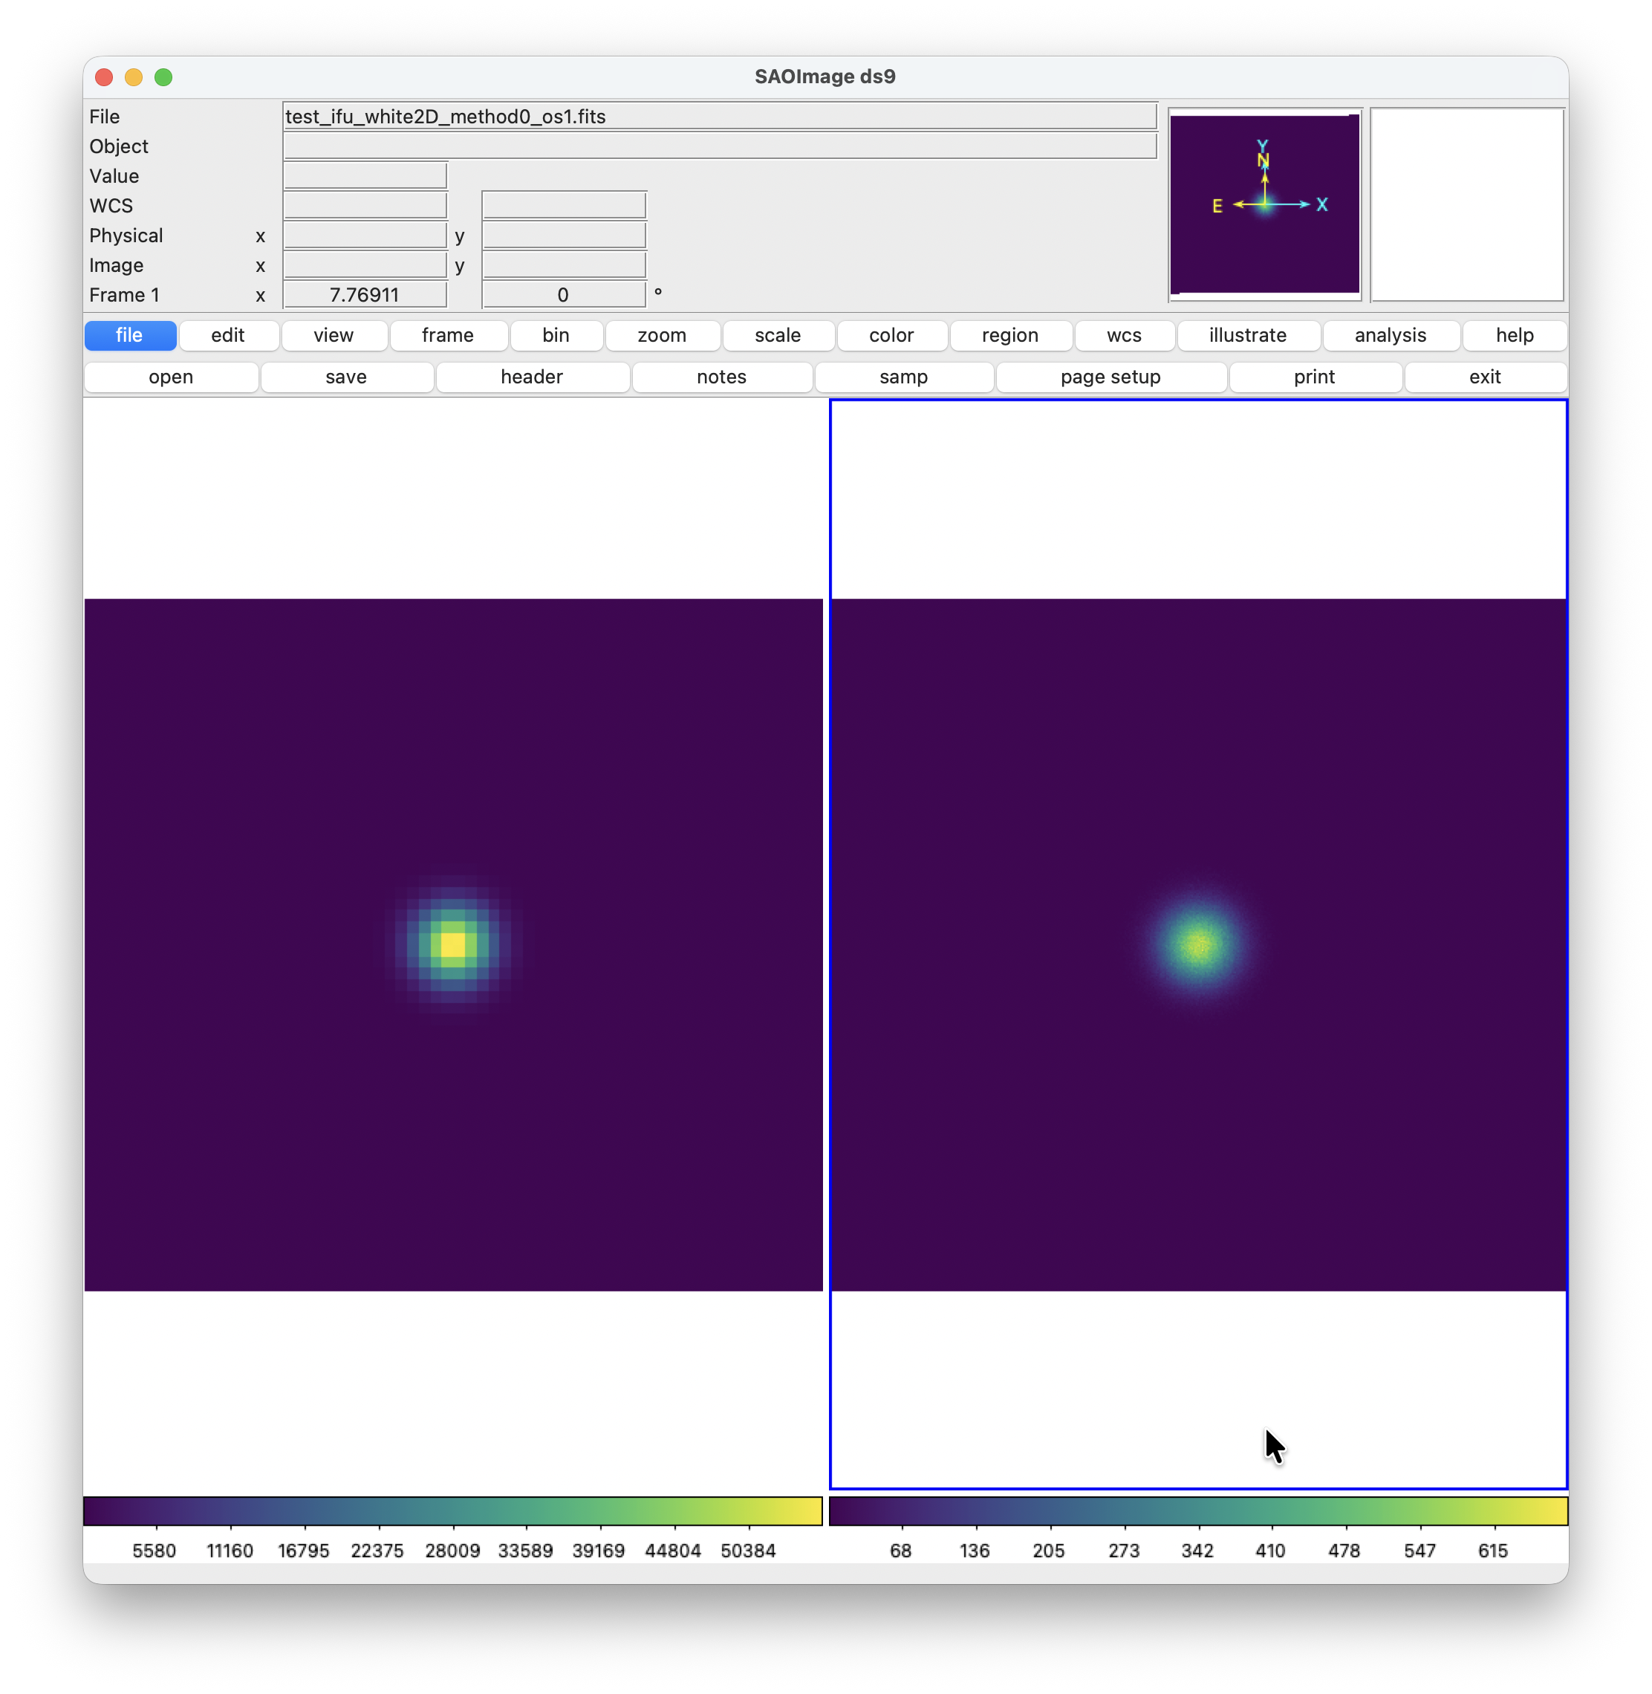
Task: Click the zoom button in button bar
Action: pos(661,335)
